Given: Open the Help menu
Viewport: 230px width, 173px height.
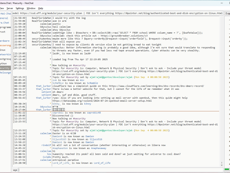Looking at the screenshot, I should pos(41,8).
